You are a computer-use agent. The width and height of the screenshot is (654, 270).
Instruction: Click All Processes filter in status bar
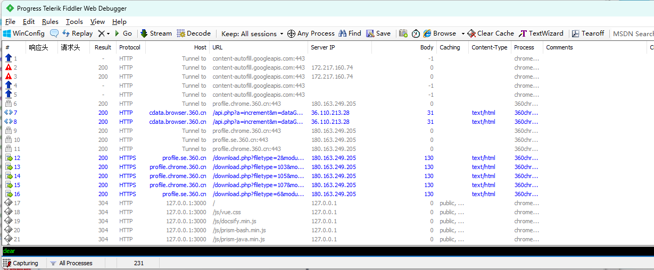pyautogui.click(x=71, y=263)
